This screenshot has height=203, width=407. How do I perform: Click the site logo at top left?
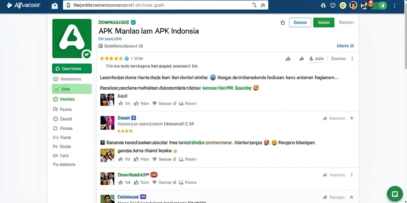coord(23,5)
